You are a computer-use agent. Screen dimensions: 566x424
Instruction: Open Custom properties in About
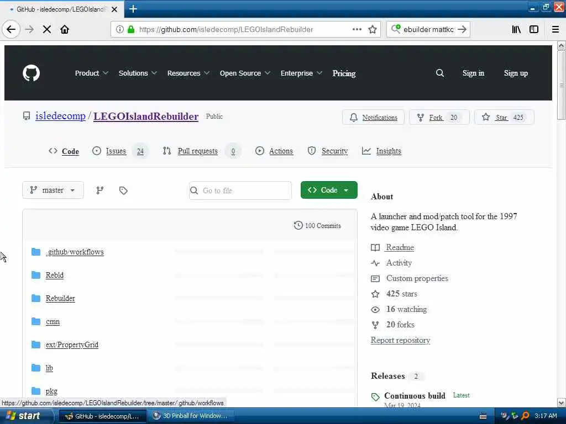417,278
